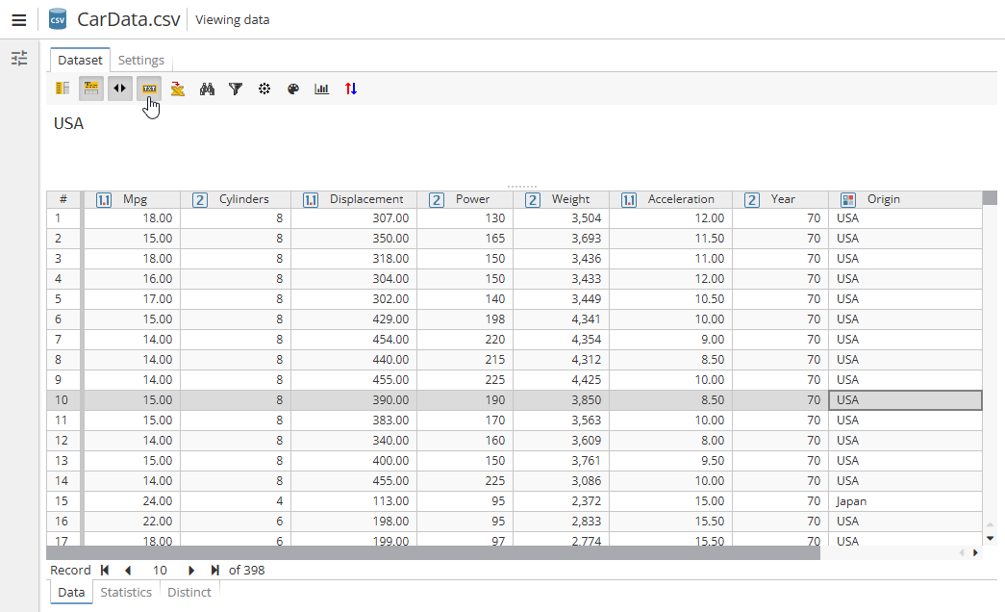This screenshot has height=612, width=1005.
Task: Click the red-blue sort arrows icon
Action: pyautogui.click(x=351, y=89)
